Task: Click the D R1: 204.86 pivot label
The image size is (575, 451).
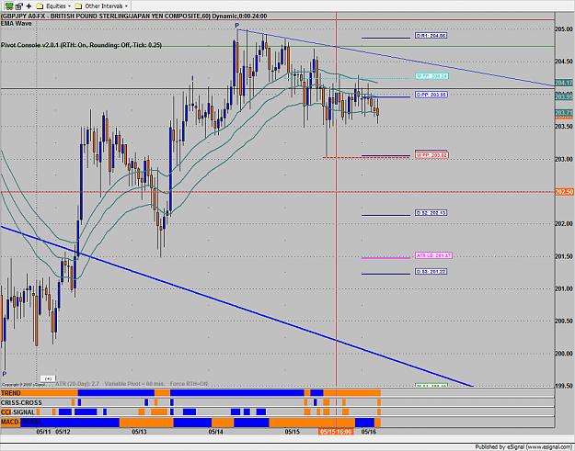Action: (x=431, y=36)
